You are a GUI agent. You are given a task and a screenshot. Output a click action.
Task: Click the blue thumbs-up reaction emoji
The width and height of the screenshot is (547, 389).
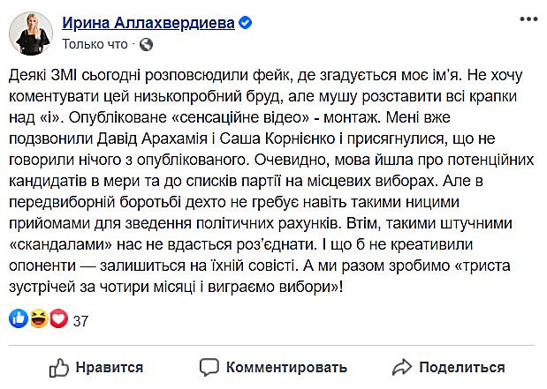point(20,320)
